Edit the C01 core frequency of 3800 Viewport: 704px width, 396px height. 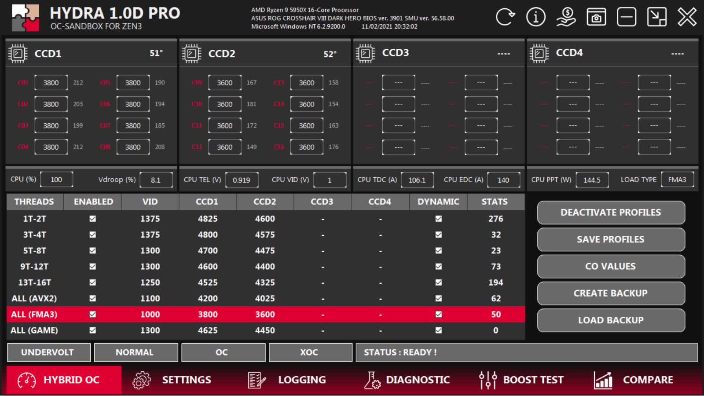tap(51, 82)
